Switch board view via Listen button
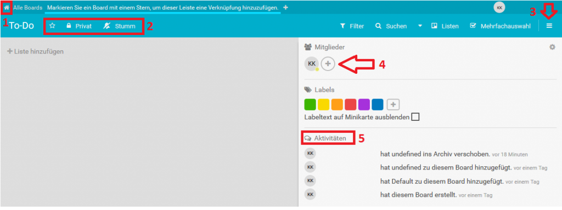The height and width of the screenshot is (210, 562). [445, 26]
